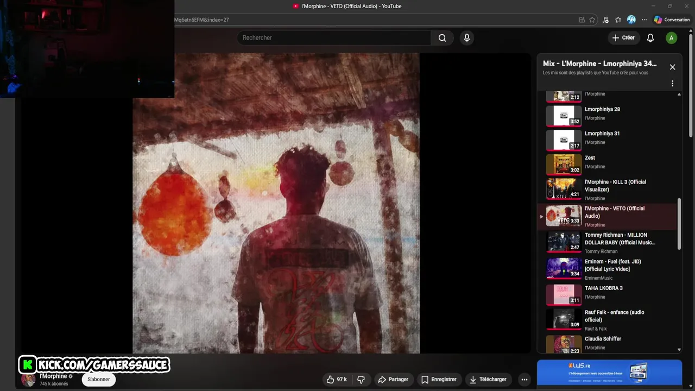Viewport: 695px width, 391px height.
Task: Share the video via Partager
Action: (393, 380)
